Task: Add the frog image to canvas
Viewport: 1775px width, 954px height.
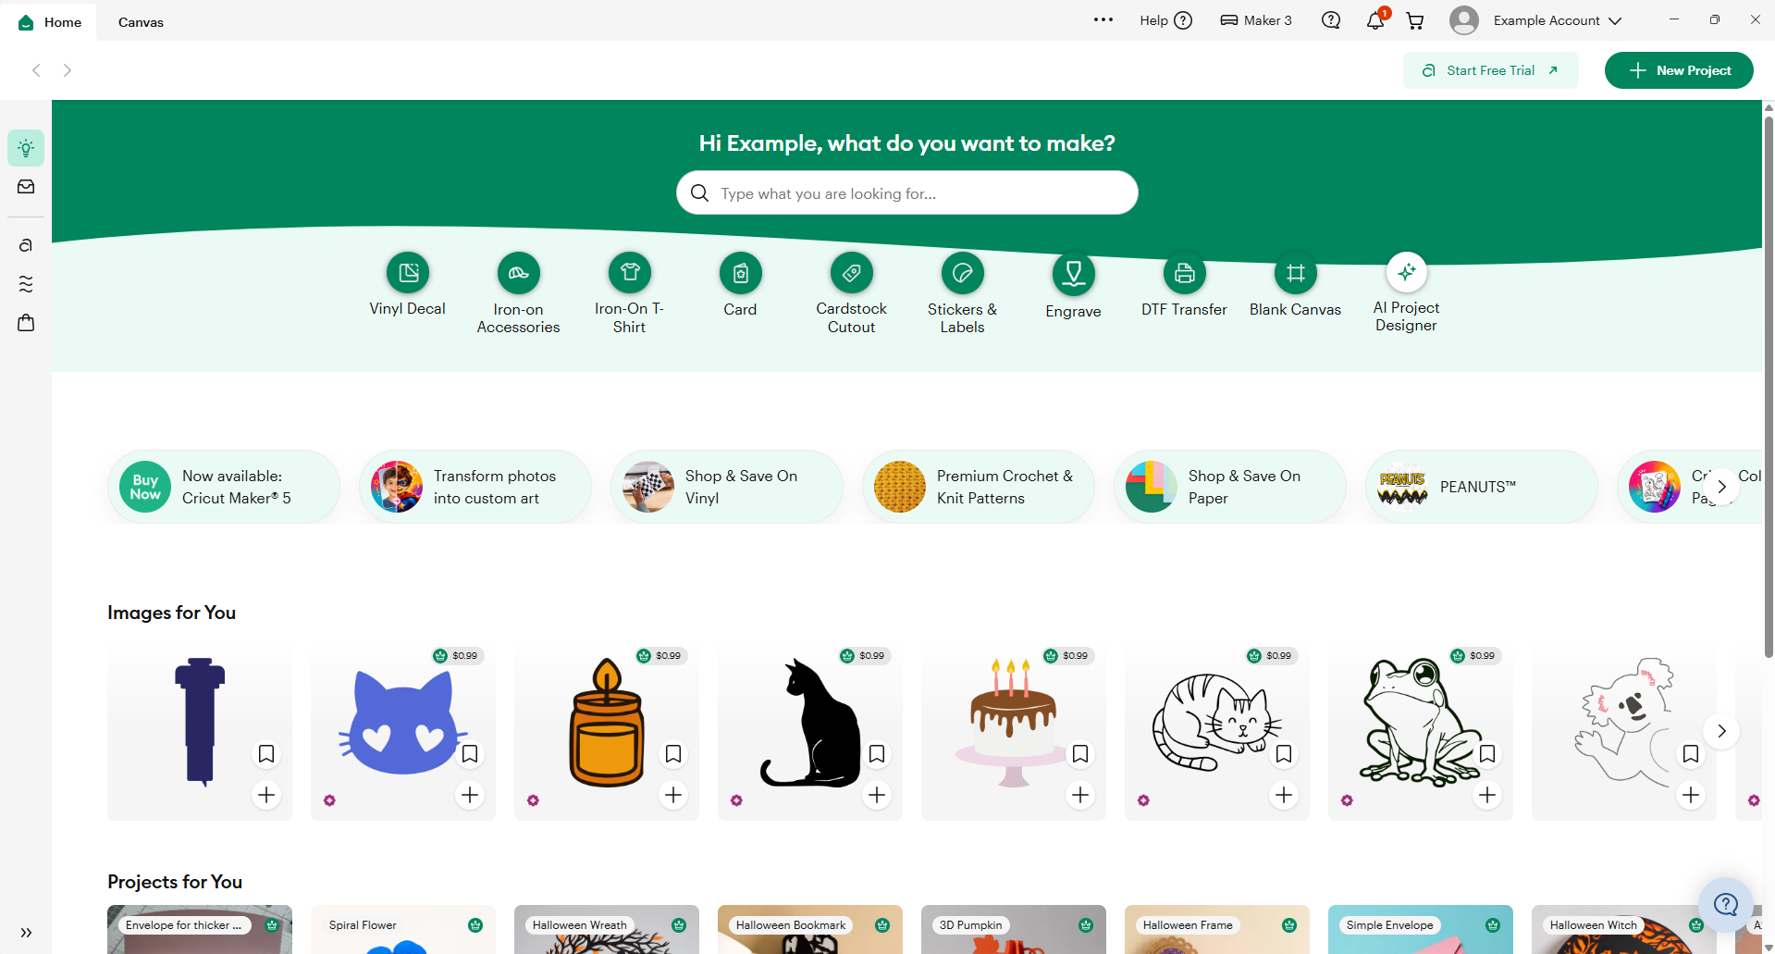Action: (x=1487, y=795)
